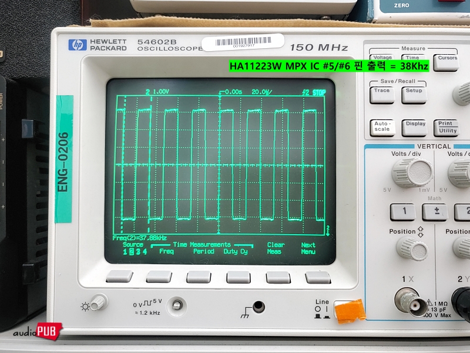This screenshot has width=470, height=353.
Task: Click the brightness sun icon
Action: pyautogui.click(x=85, y=307)
